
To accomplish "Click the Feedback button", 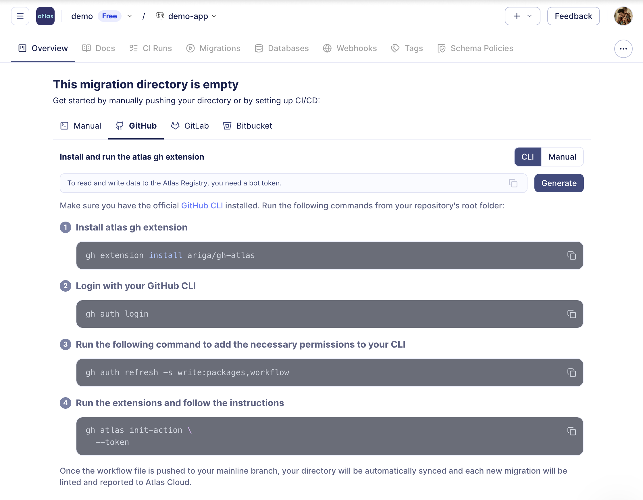I will click(573, 16).
